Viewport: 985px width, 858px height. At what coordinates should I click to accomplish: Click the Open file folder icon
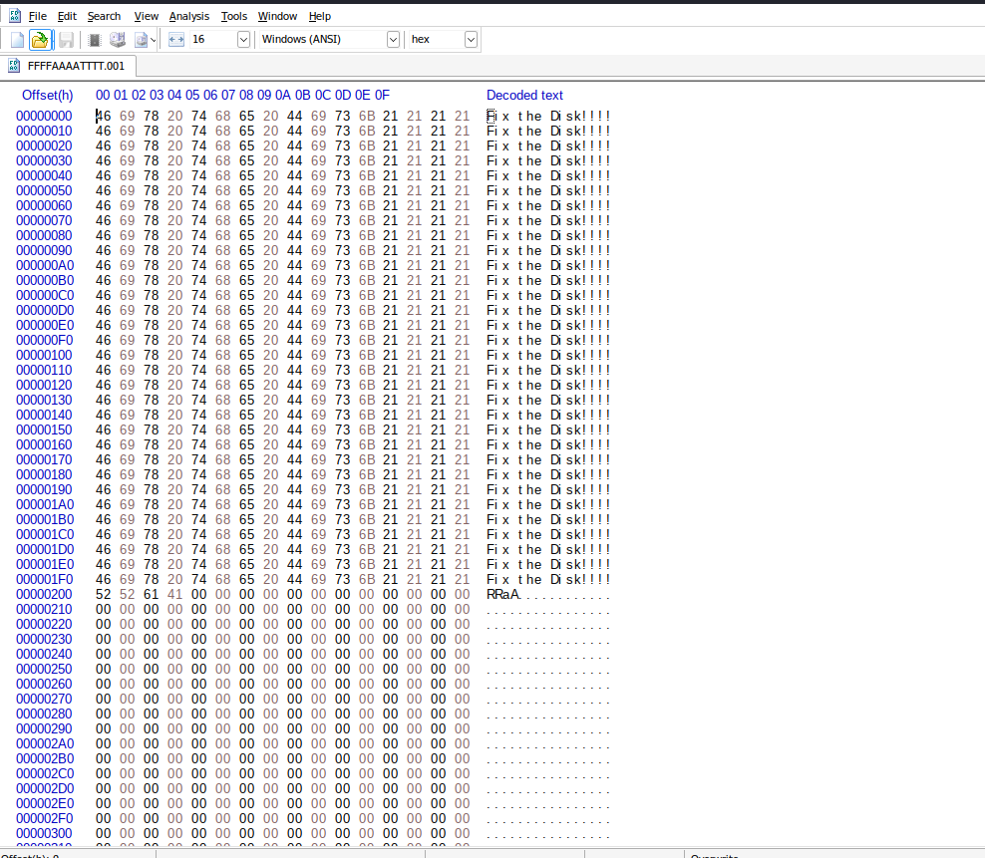click(x=40, y=40)
